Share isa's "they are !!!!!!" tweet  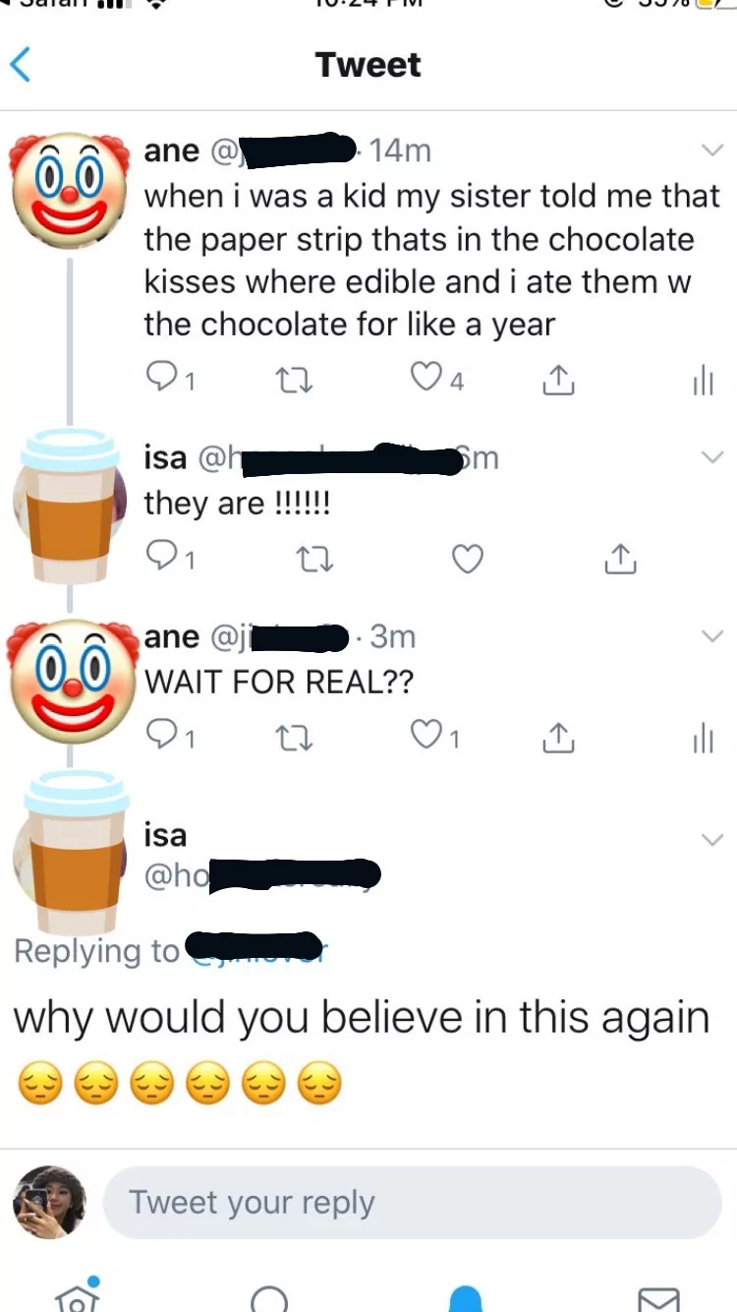621,560
